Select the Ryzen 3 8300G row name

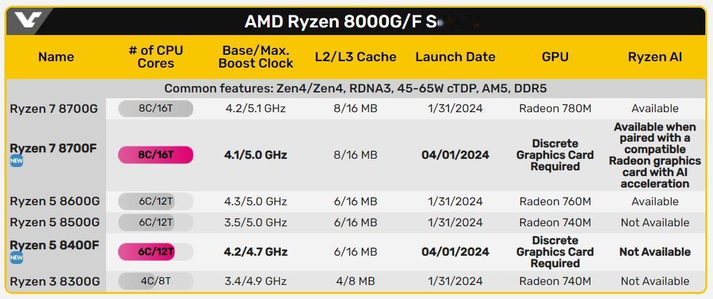[54, 281]
